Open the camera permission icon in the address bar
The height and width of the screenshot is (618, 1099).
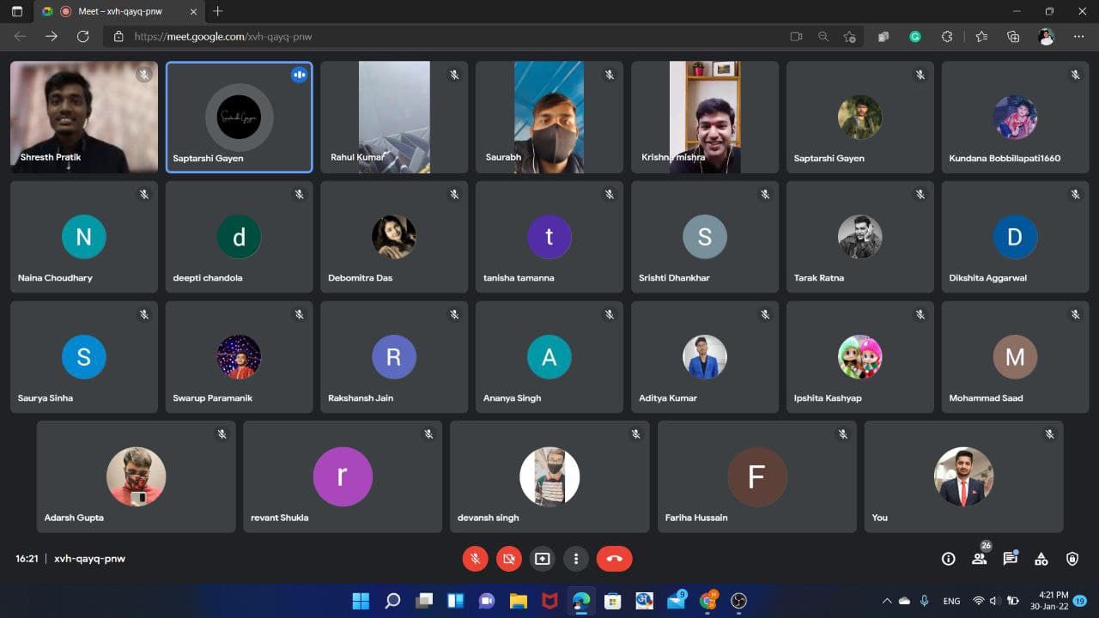(796, 37)
